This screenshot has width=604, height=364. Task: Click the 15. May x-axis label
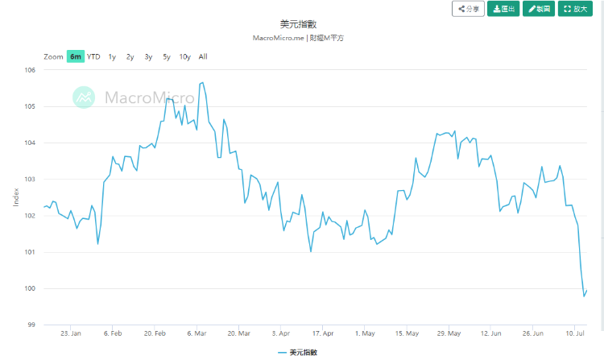pyautogui.click(x=407, y=333)
